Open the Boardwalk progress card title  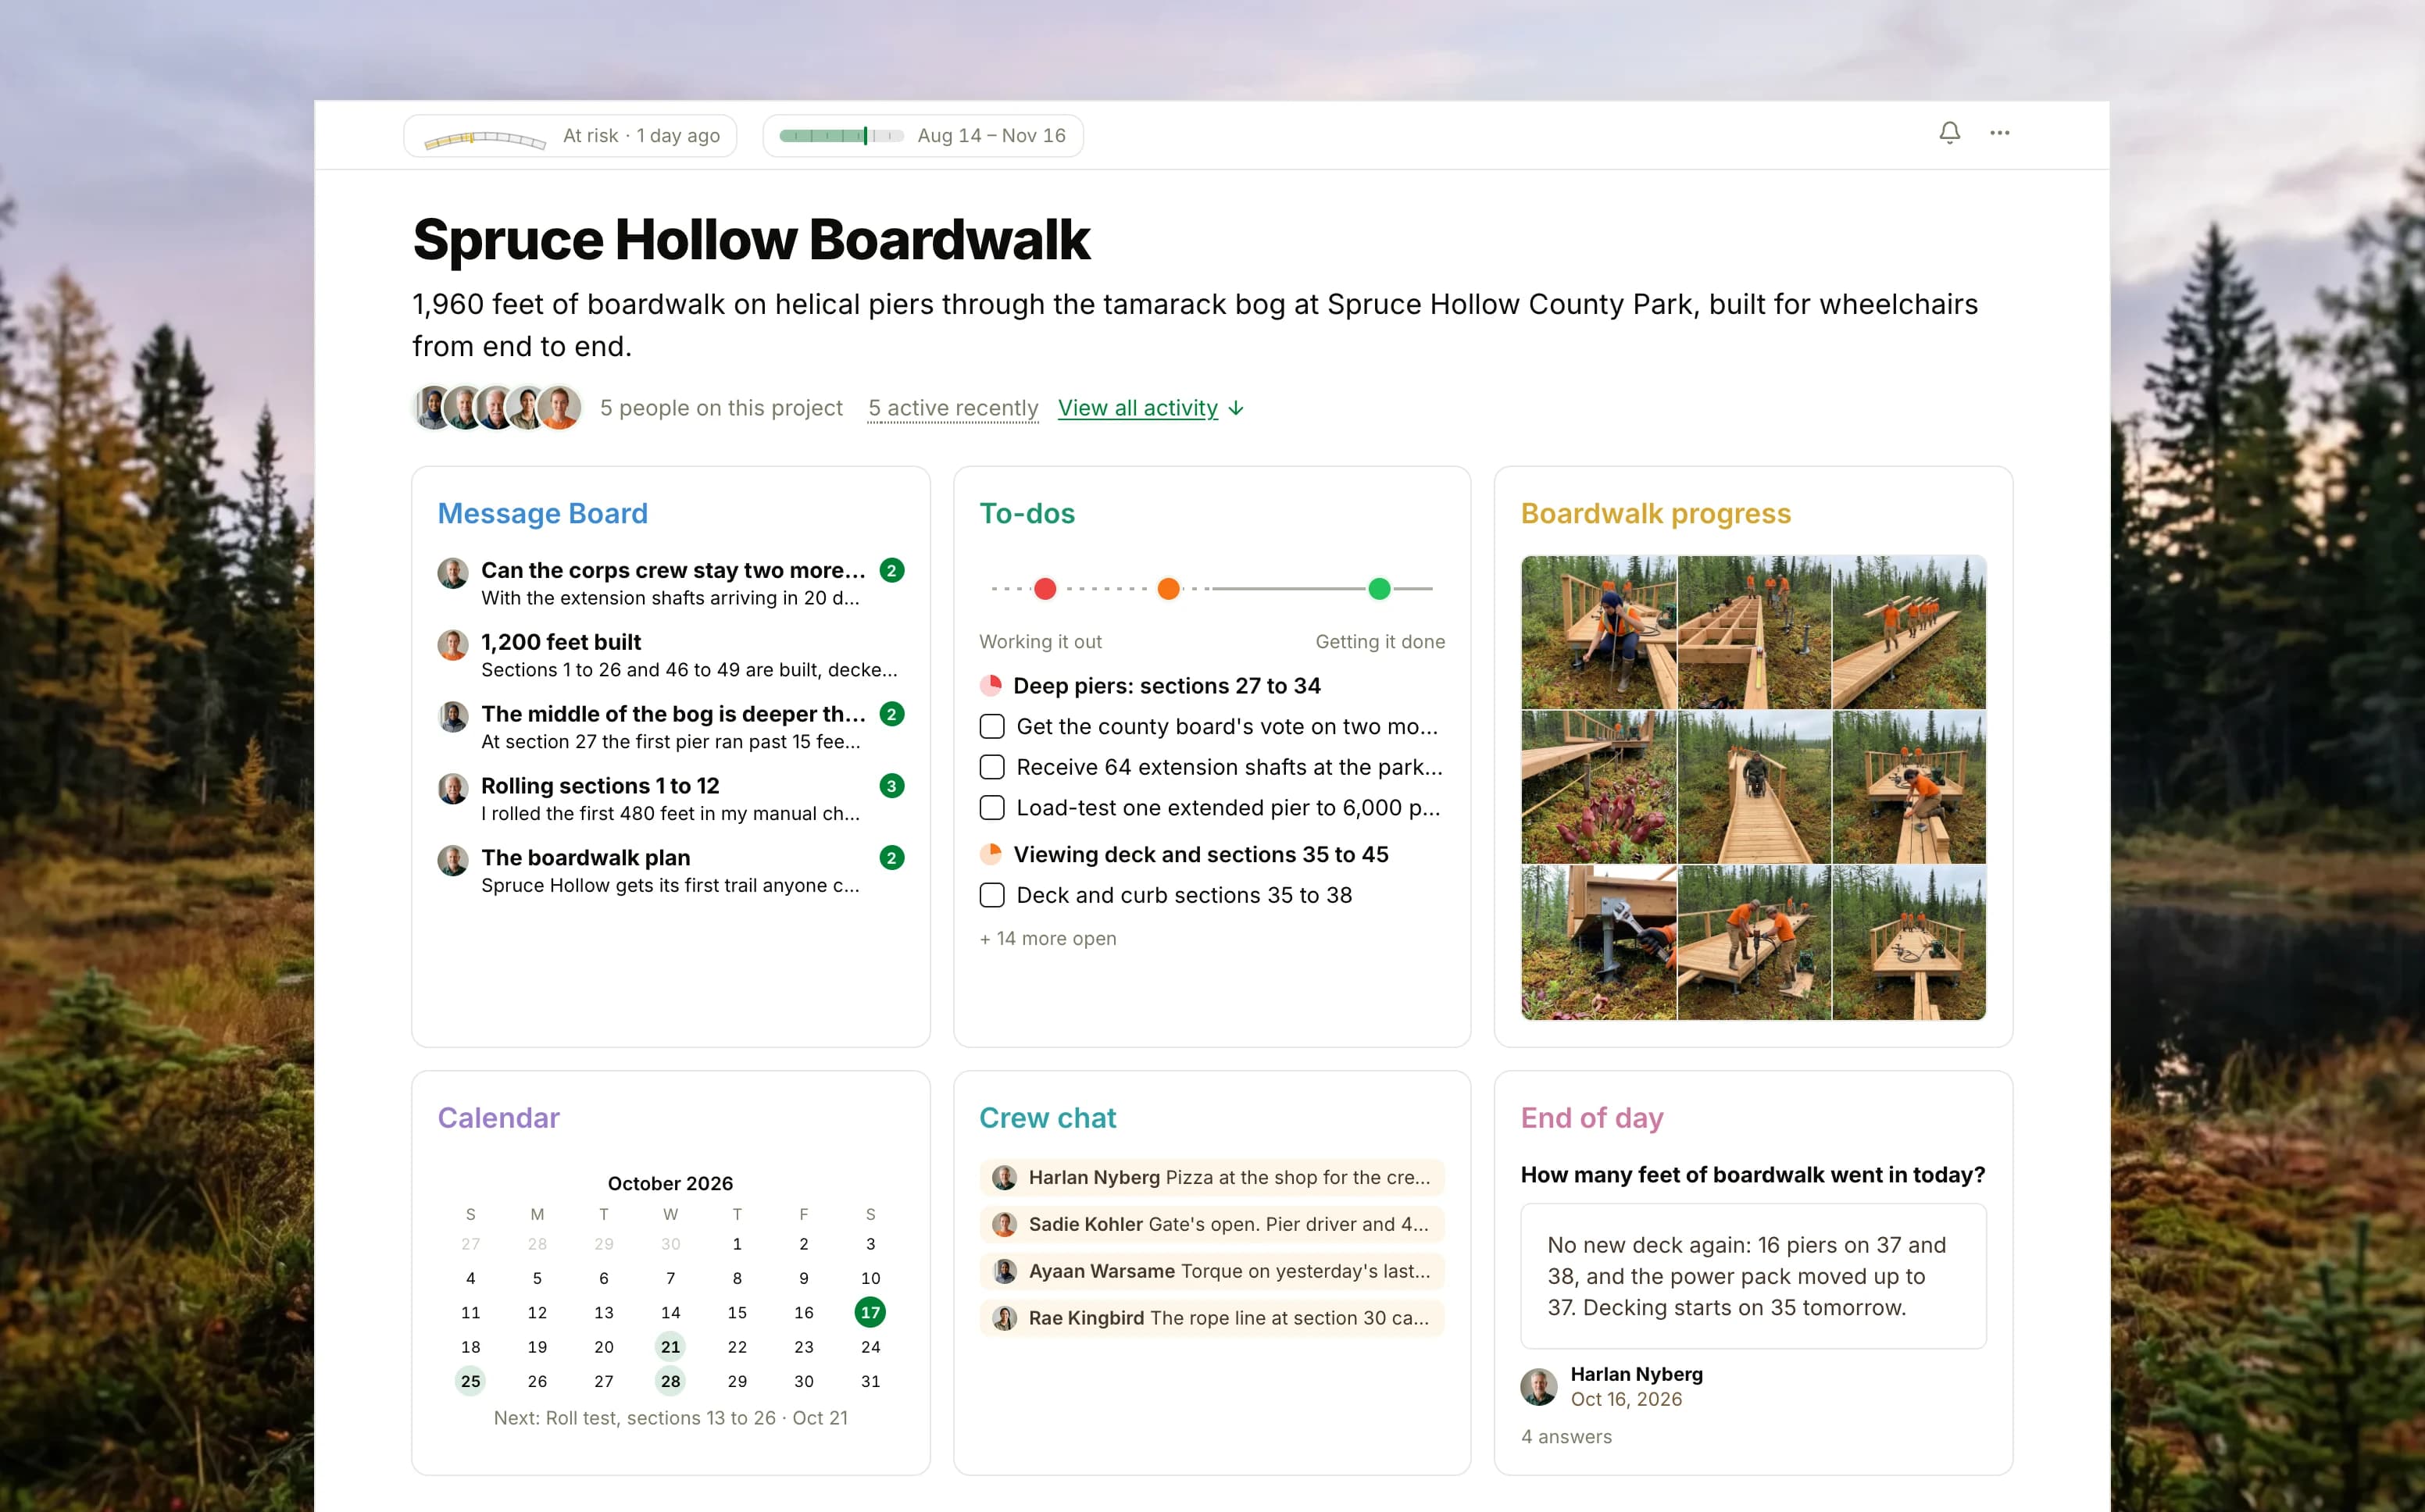pyautogui.click(x=1656, y=513)
